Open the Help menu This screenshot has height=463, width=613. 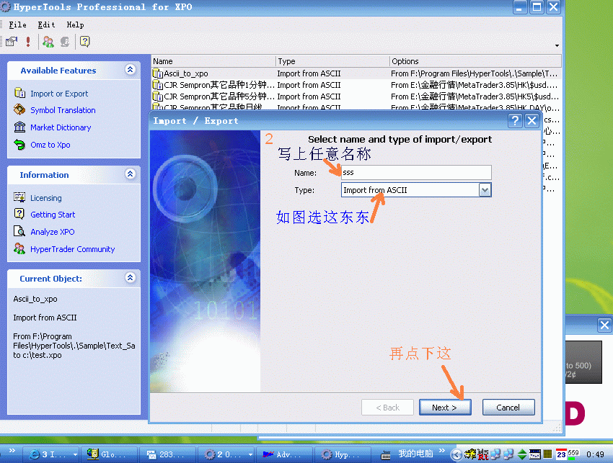click(75, 24)
